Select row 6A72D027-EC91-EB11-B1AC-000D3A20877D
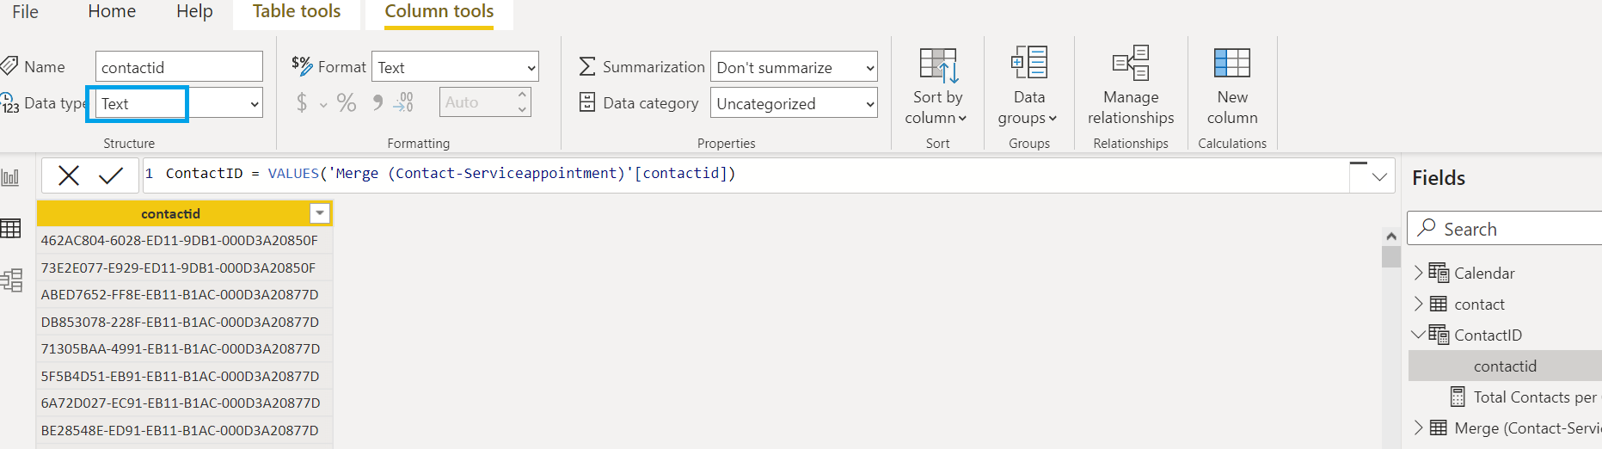The height and width of the screenshot is (449, 1602). [184, 403]
